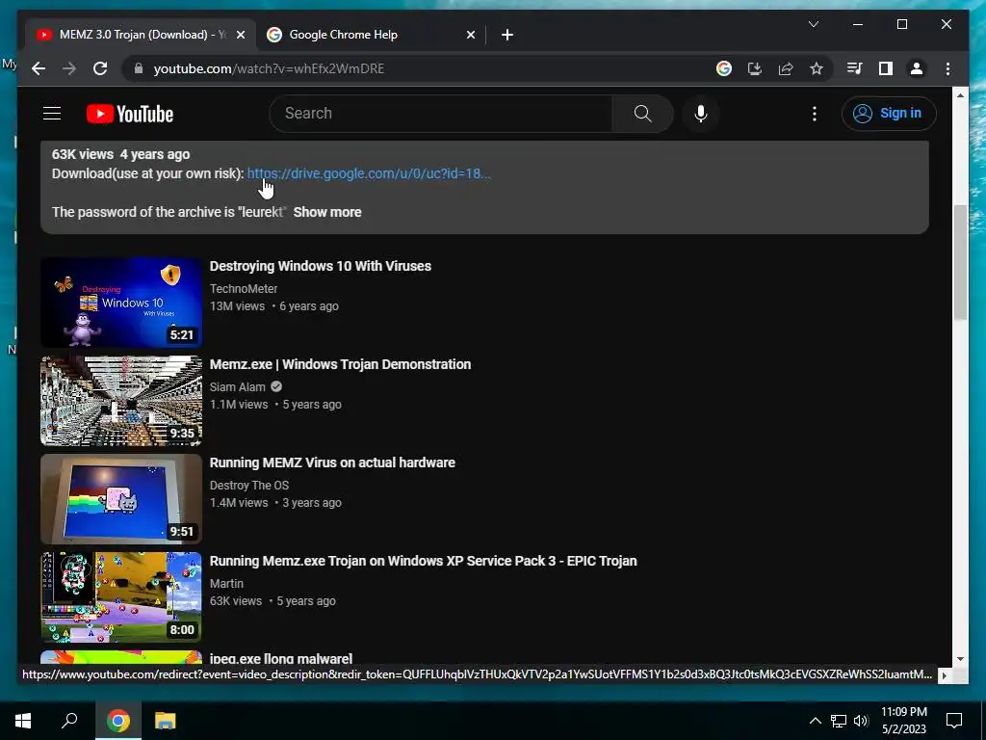The image size is (986, 740).
Task: Open tab search dropdown chevron
Action: (813, 24)
